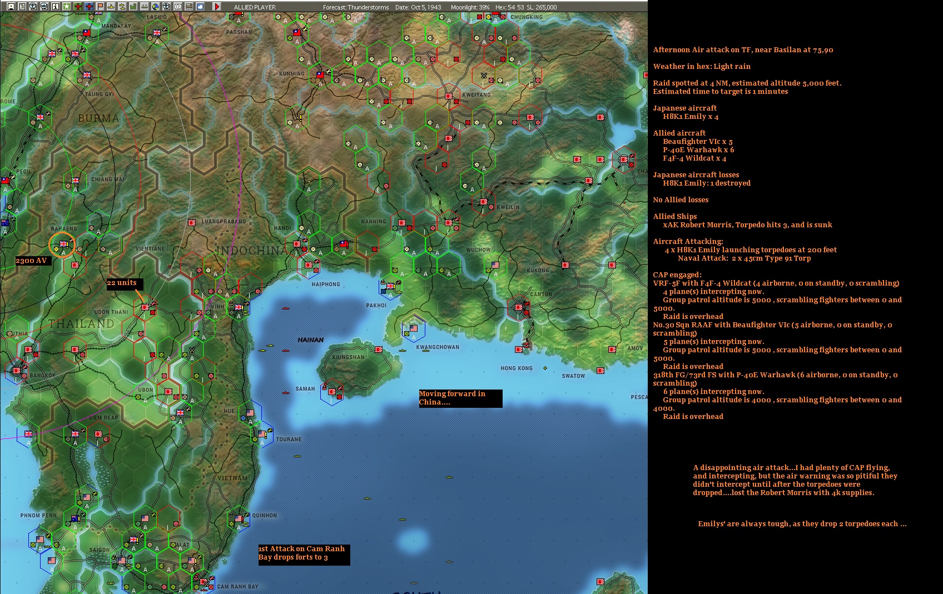
Task: Select the Japanese unit at Bangkok
Action: coord(17,371)
